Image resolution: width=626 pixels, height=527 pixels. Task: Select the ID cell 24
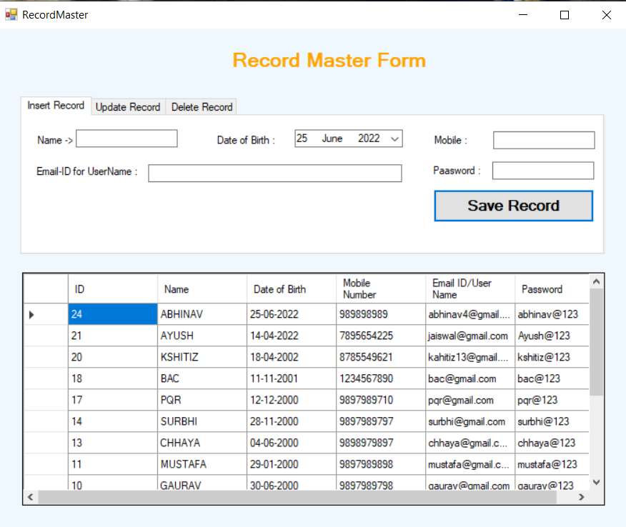(x=113, y=314)
